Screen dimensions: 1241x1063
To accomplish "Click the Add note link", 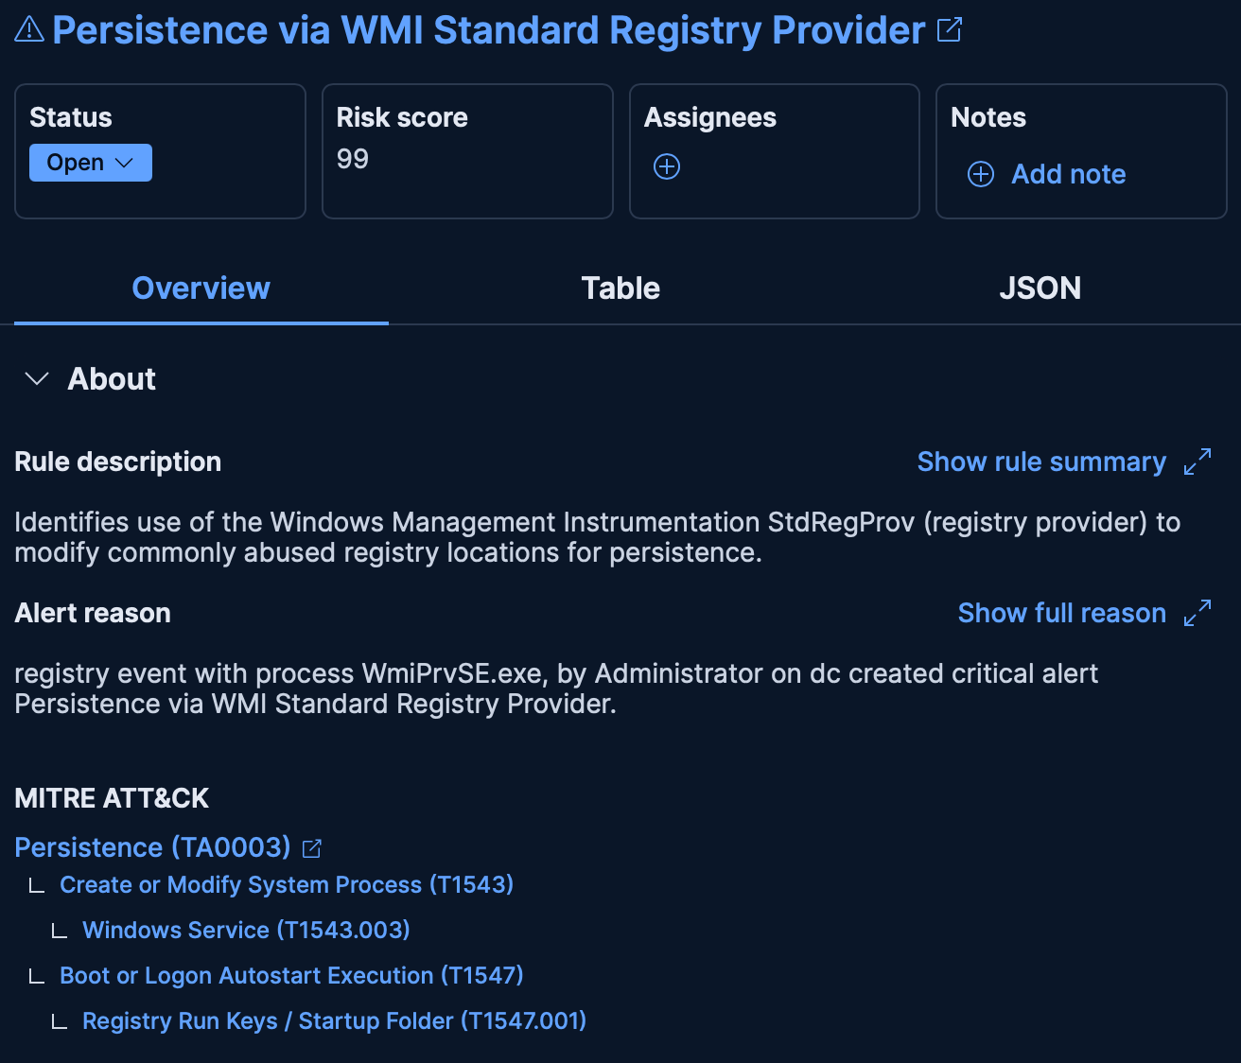I will click(1069, 174).
